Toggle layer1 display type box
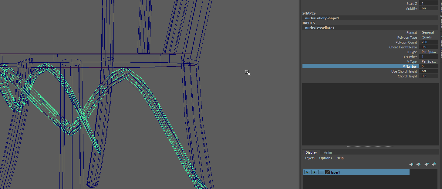 [321, 172]
